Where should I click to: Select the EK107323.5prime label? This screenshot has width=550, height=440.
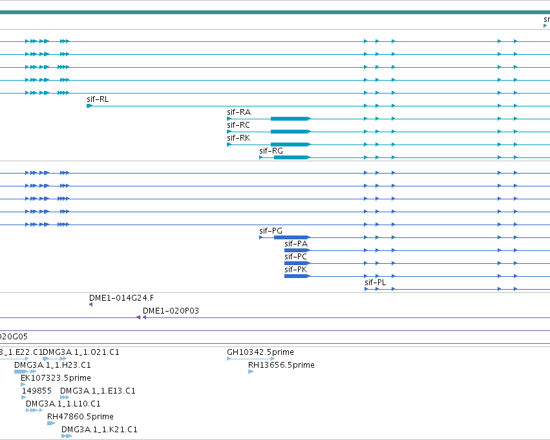point(56,378)
